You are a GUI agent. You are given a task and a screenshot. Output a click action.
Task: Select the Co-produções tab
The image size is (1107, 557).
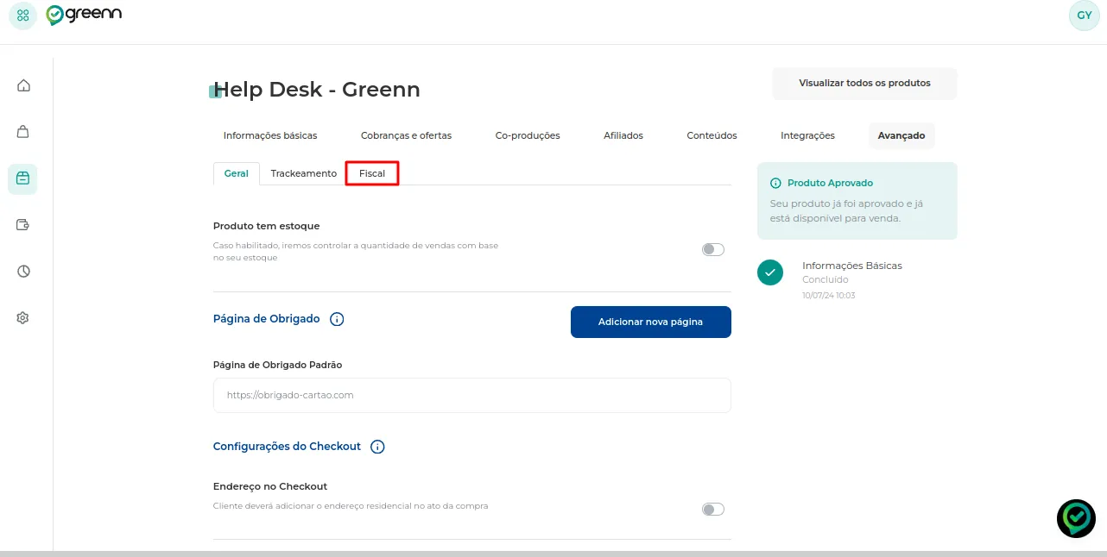pos(528,135)
